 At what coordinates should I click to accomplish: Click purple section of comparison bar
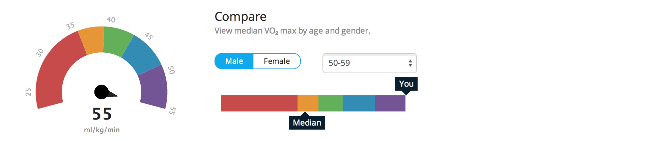[x=390, y=103]
